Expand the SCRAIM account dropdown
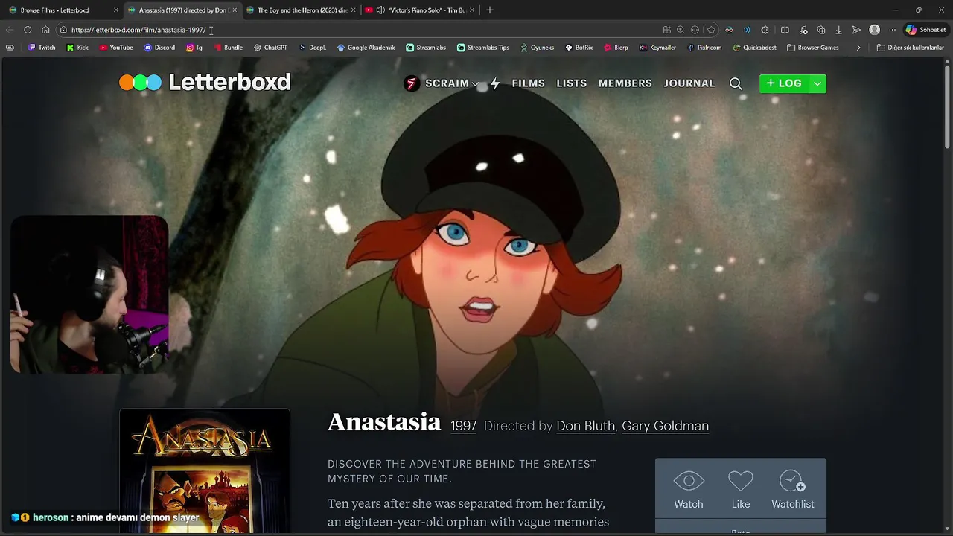The image size is (953, 536). 475,83
